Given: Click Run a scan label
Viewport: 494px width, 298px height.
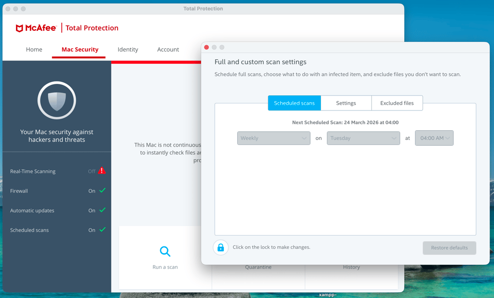Looking at the screenshot, I should [x=165, y=267].
